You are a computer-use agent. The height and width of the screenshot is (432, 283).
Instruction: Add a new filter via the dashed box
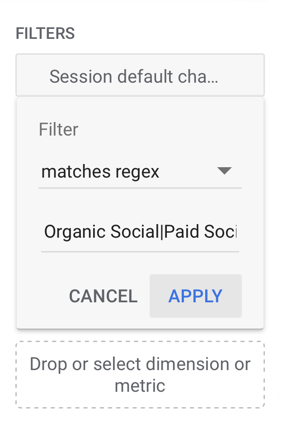point(140,375)
